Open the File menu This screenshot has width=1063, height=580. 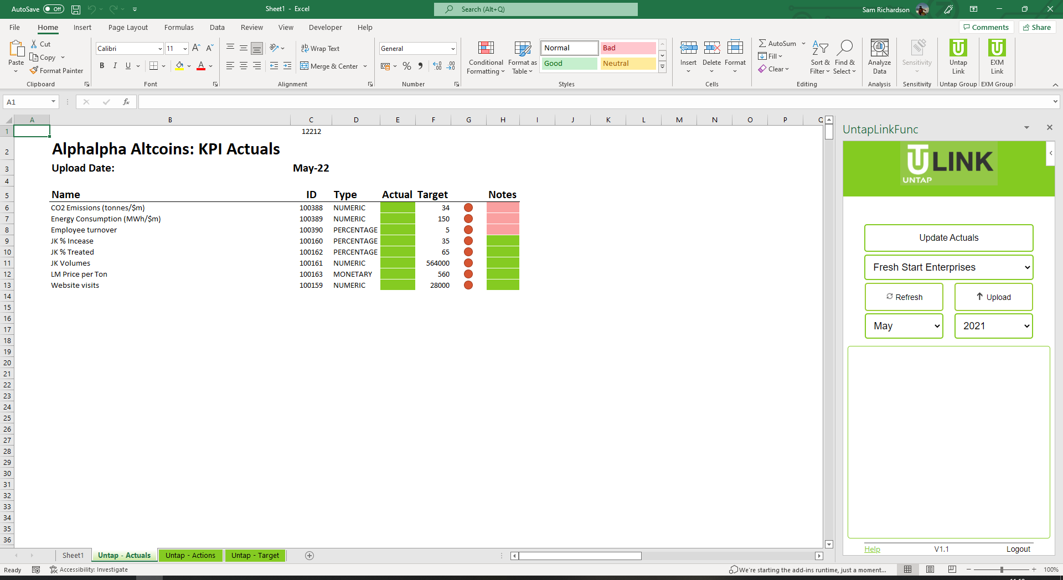pyautogui.click(x=14, y=28)
